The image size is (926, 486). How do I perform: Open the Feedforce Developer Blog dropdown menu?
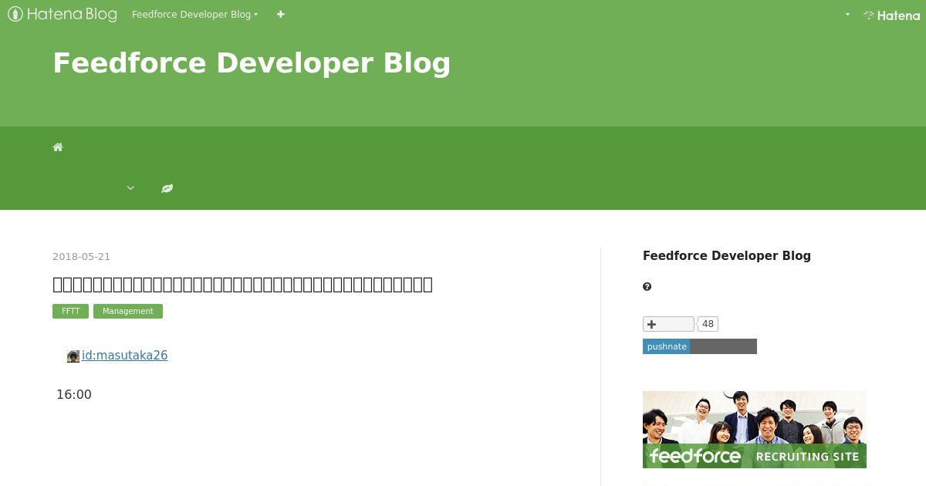pos(194,14)
